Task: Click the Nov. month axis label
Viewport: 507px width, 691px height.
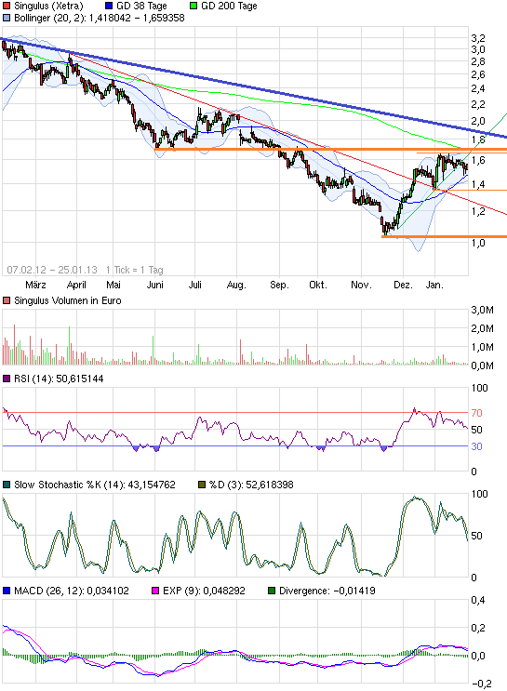Action: tap(361, 286)
